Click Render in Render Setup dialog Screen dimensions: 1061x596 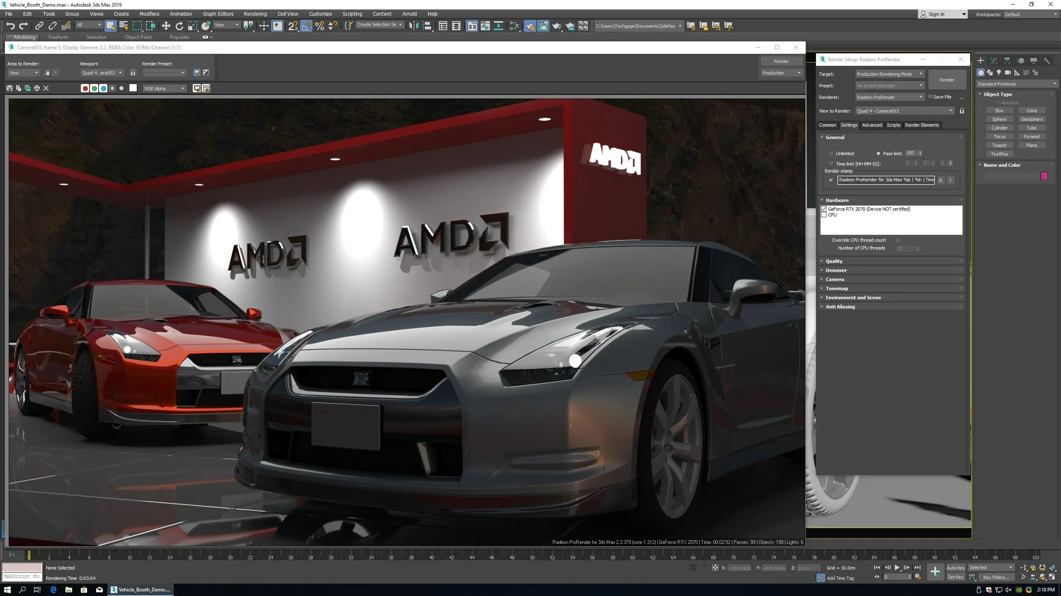946,80
